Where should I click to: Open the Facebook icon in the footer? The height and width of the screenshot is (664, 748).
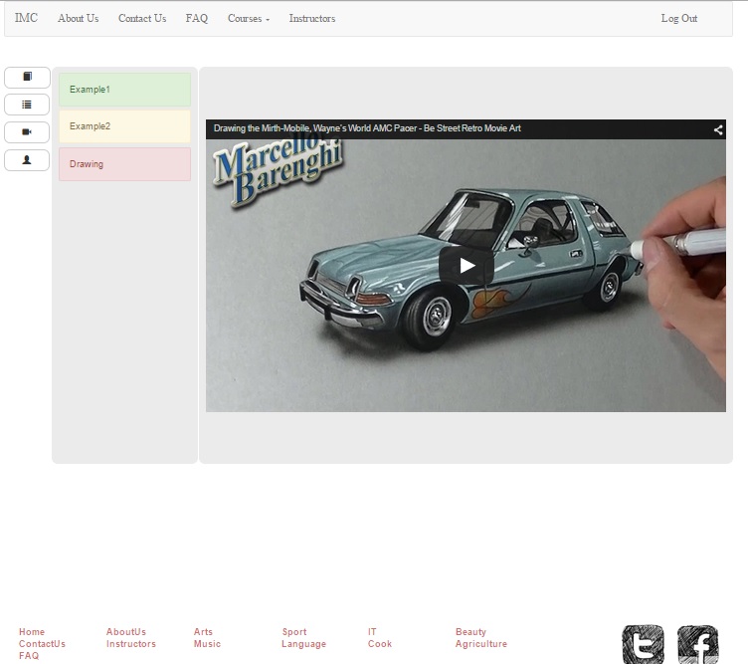click(697, 644)
